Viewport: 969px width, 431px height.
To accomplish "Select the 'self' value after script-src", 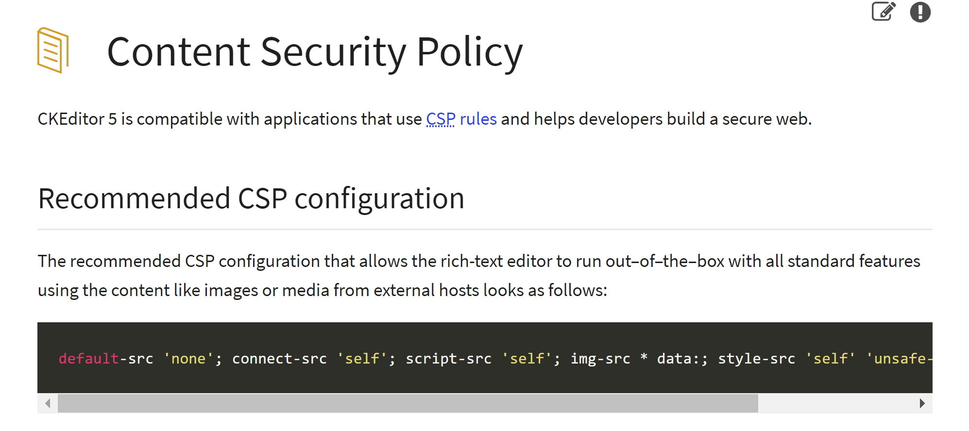I will [x=527, y=359].
